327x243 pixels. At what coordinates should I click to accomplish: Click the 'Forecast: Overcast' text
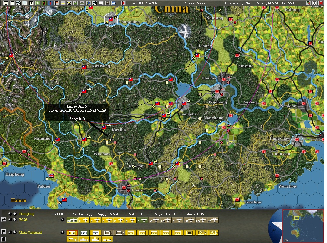196,3
